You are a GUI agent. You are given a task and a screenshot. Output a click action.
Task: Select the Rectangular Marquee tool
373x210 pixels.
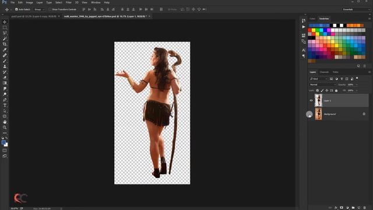5,27
